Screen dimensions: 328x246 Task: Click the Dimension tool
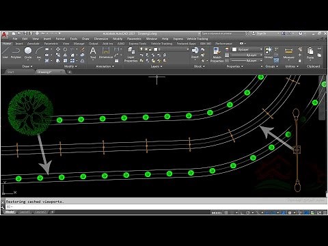tap(106, 53)
